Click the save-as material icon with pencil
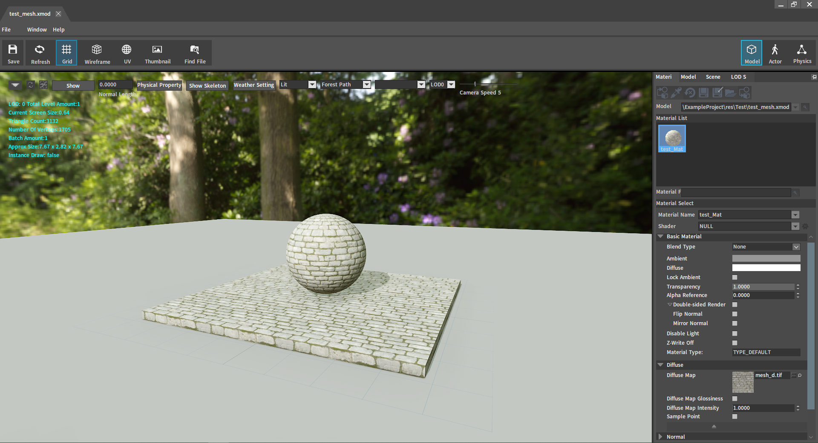The height and width of the screenshot is (443, 818). [717, 92]
